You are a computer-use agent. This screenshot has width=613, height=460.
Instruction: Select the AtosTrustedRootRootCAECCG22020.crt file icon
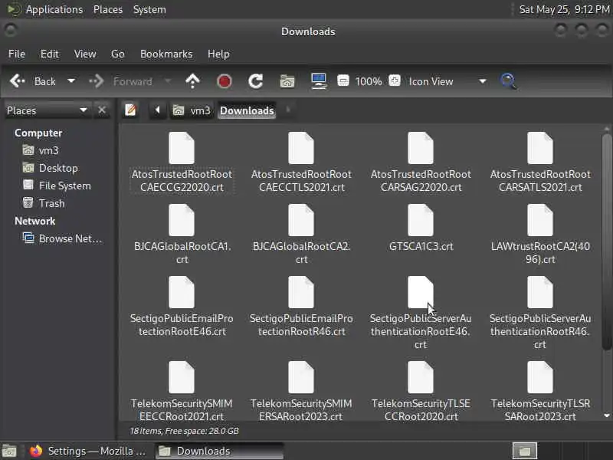[x=182, y=148]
